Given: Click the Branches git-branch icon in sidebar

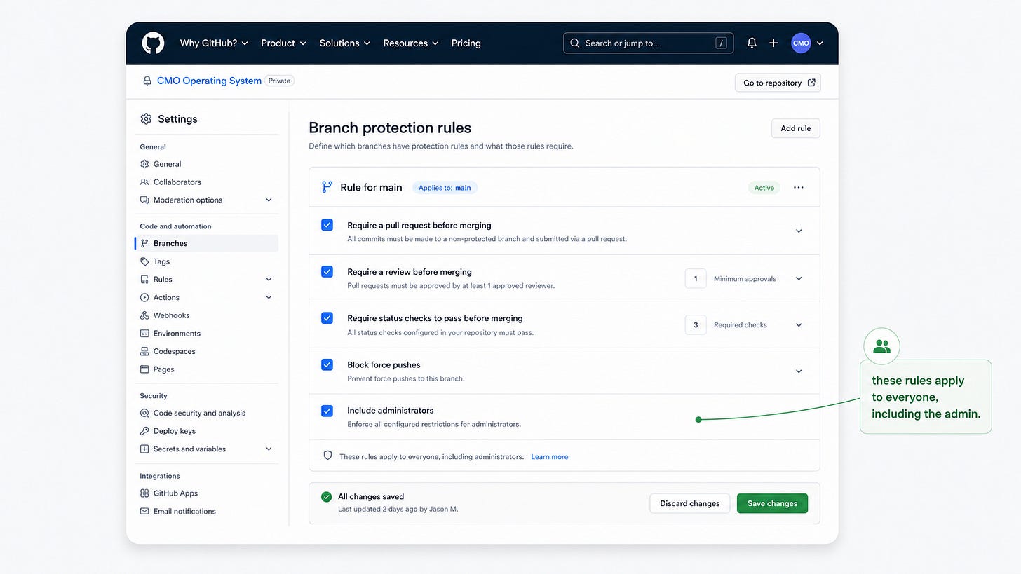Looking at the screenshot, I should click(x=144, y=243).
